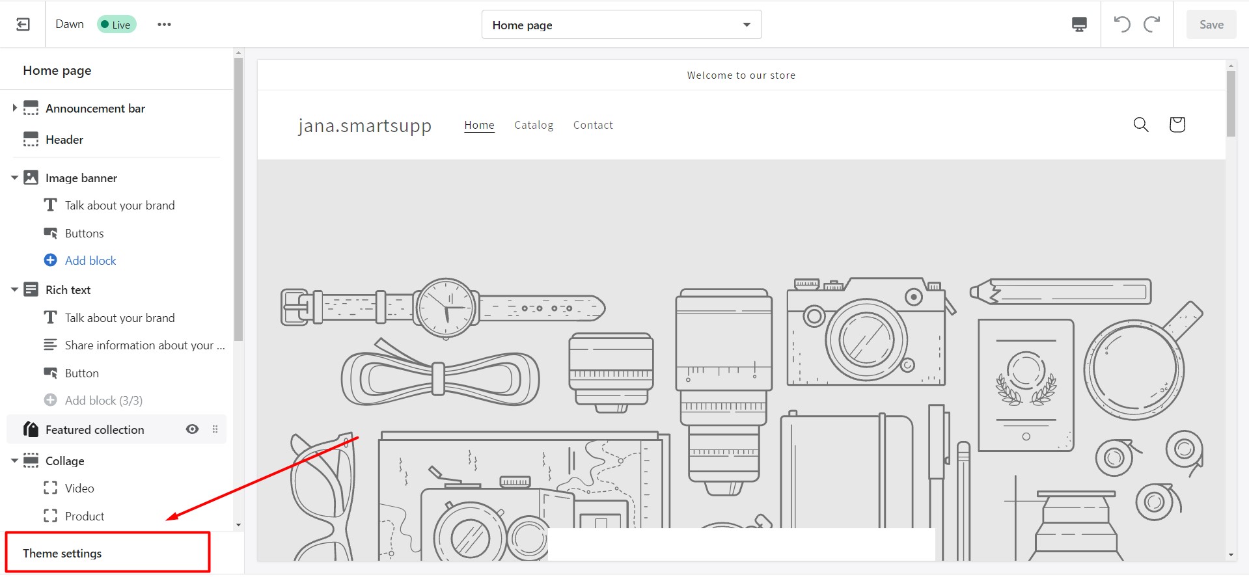Click the Video block frame icon

pyautogui.click(x=50, y=488)
